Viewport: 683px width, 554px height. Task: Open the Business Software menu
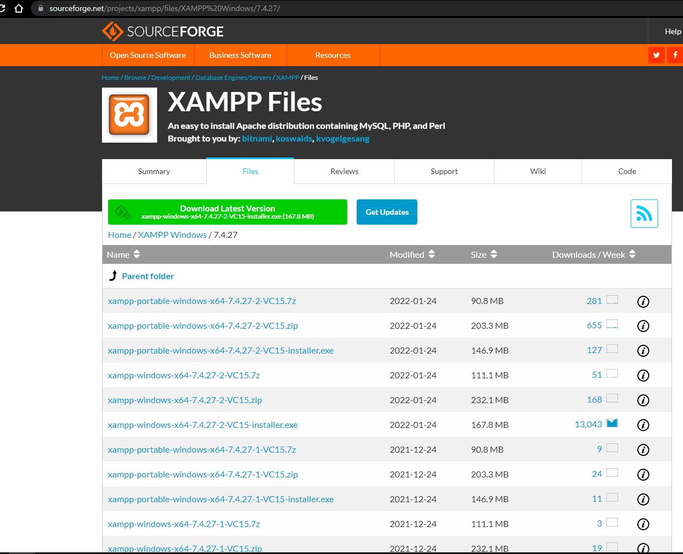pyautogui.click(x=240, y=55)
